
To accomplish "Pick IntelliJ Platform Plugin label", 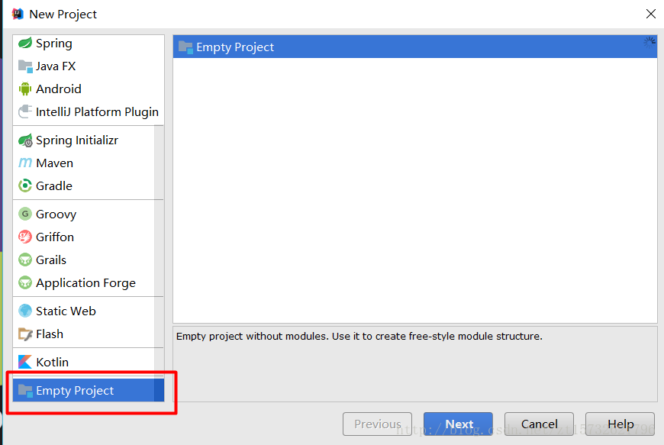I will click(x=97, y=111).
